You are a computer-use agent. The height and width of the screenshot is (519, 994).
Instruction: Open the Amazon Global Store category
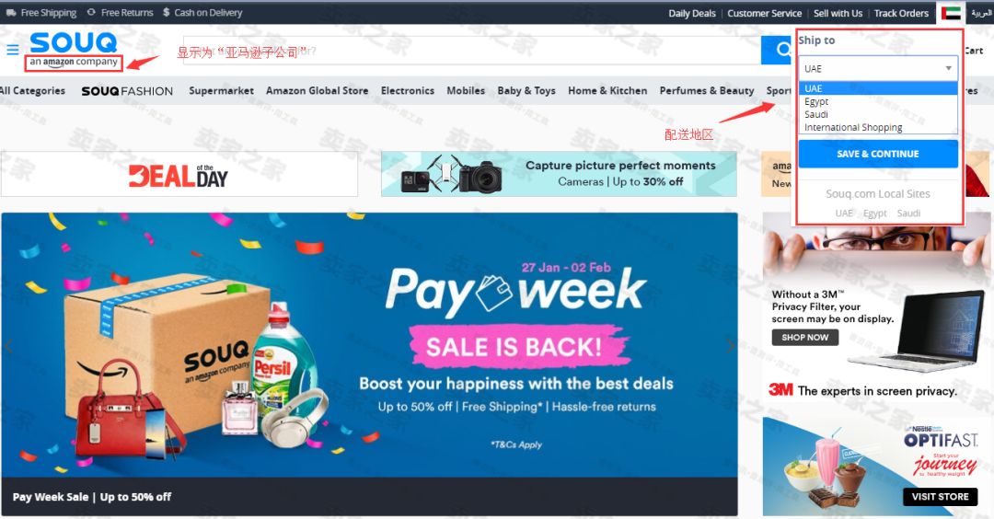point(317,90)
